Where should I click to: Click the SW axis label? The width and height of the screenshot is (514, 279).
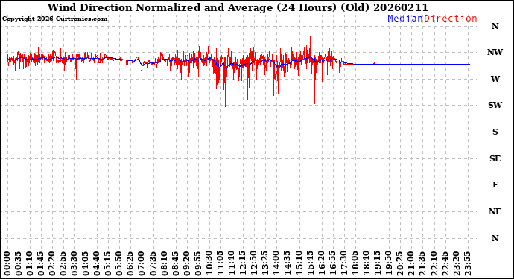495,105
